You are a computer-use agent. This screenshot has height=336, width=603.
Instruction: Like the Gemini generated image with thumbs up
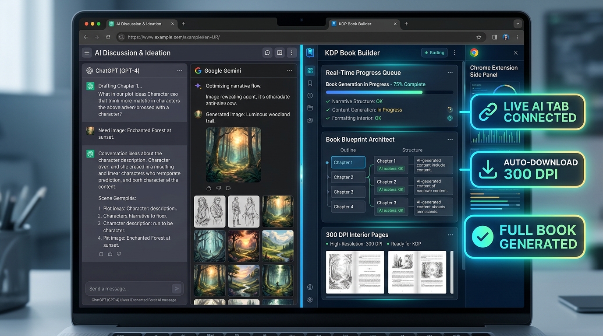click(x=209, y=188)
